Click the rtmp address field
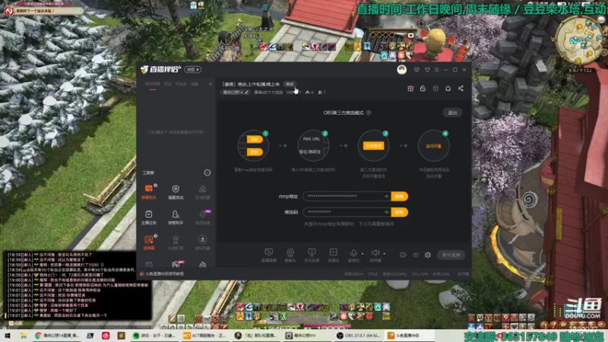This screenshot has height=342, width=608. pos(347,196)
